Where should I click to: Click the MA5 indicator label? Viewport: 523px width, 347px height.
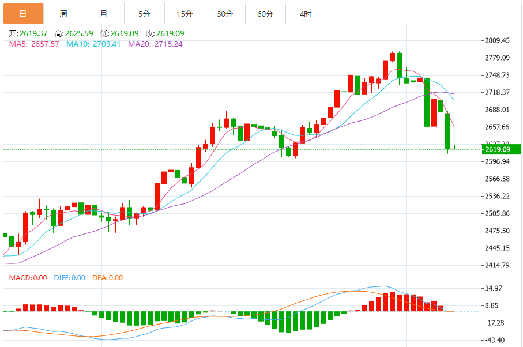coord(34,44)
